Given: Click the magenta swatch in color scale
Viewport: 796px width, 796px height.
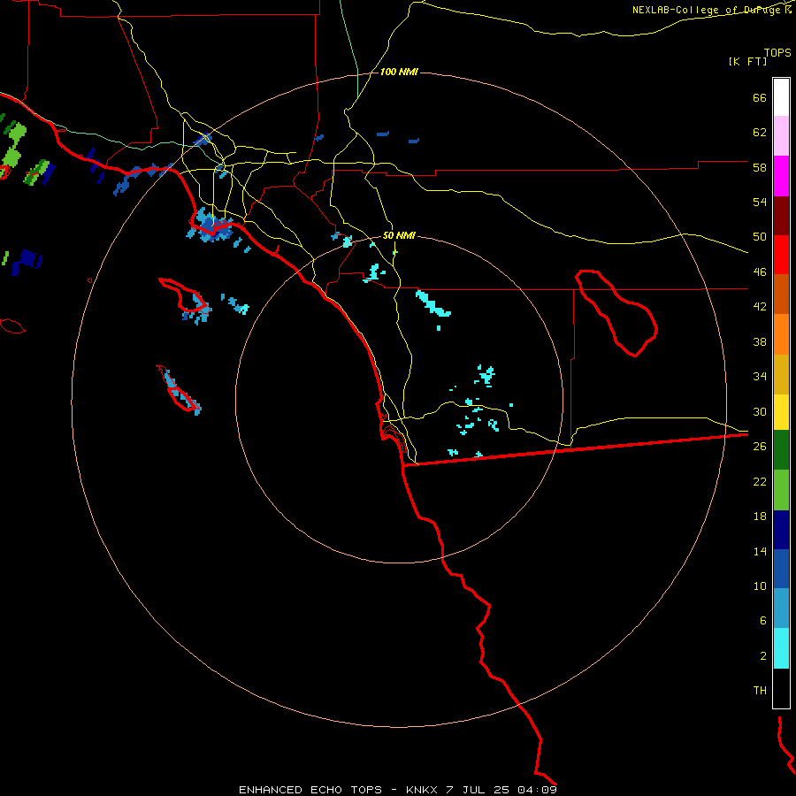Looking at the screenshot, I should tap(781, 176).
